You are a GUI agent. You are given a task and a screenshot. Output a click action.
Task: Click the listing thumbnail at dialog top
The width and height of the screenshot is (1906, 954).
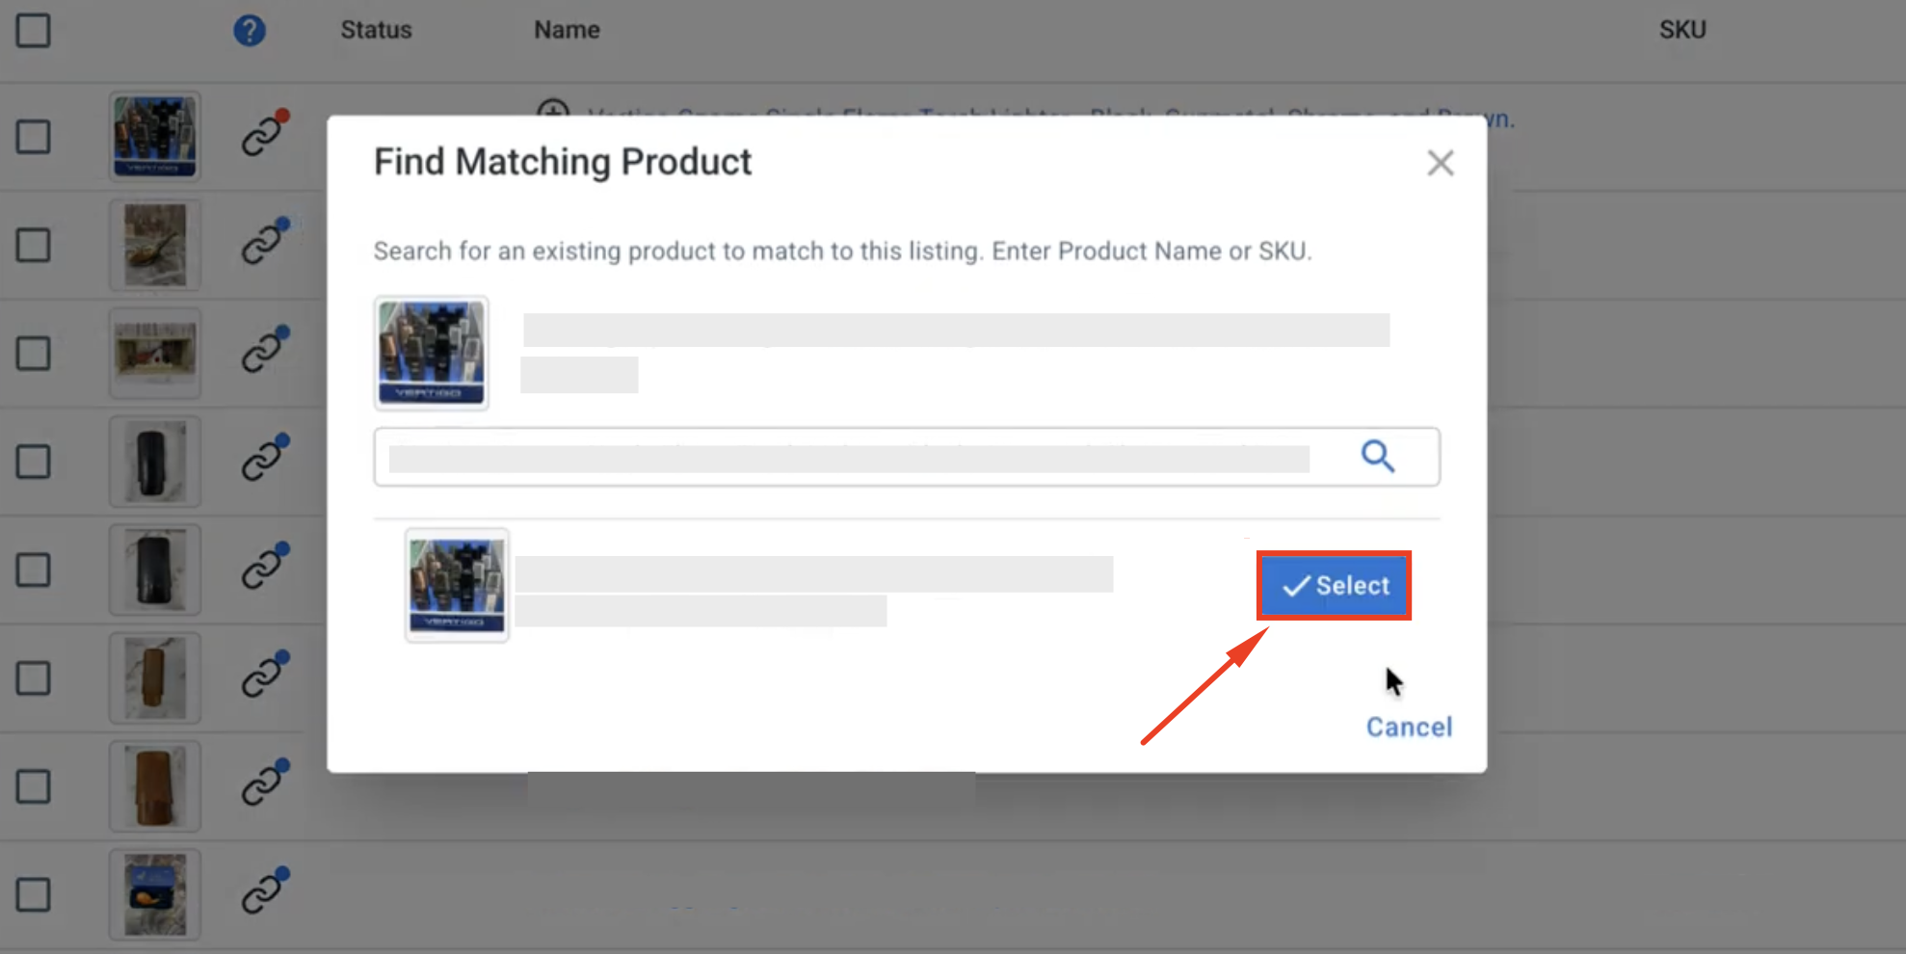pyautogui.click(x=432, y=354)
